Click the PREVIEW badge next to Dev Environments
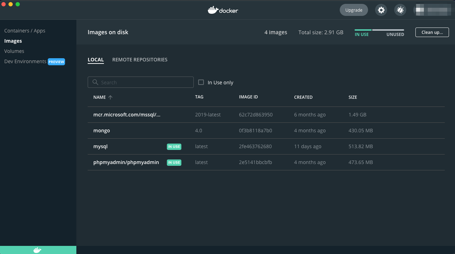This screenshot has width=455, height=254. click(x=56, y=61)
